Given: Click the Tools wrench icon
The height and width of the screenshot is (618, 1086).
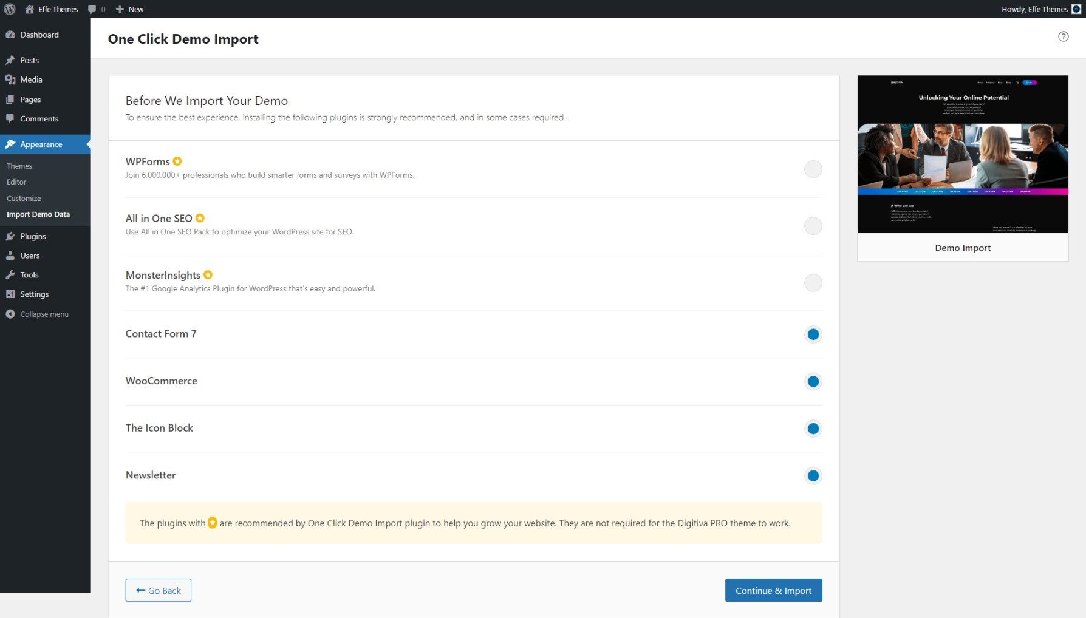Looking at the screenshot, I should pos(10,275).
